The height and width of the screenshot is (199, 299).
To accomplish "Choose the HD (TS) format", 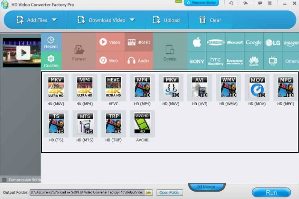I will (x=56, y=124).
